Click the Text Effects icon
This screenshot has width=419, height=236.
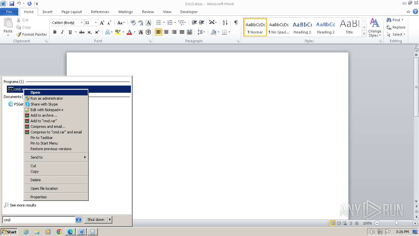tap(107, 32)
